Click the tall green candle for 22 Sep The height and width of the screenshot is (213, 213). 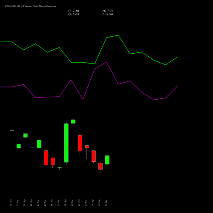[x=66, y=143]
